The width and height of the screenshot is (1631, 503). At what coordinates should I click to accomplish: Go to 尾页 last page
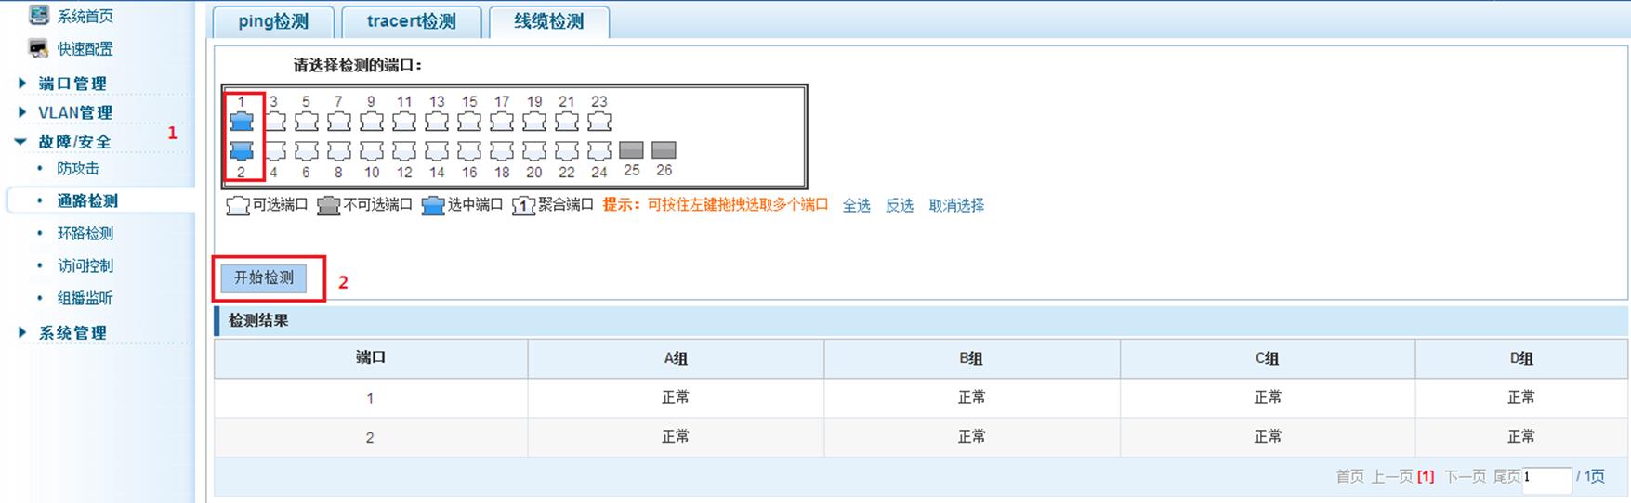(1506, 476)
